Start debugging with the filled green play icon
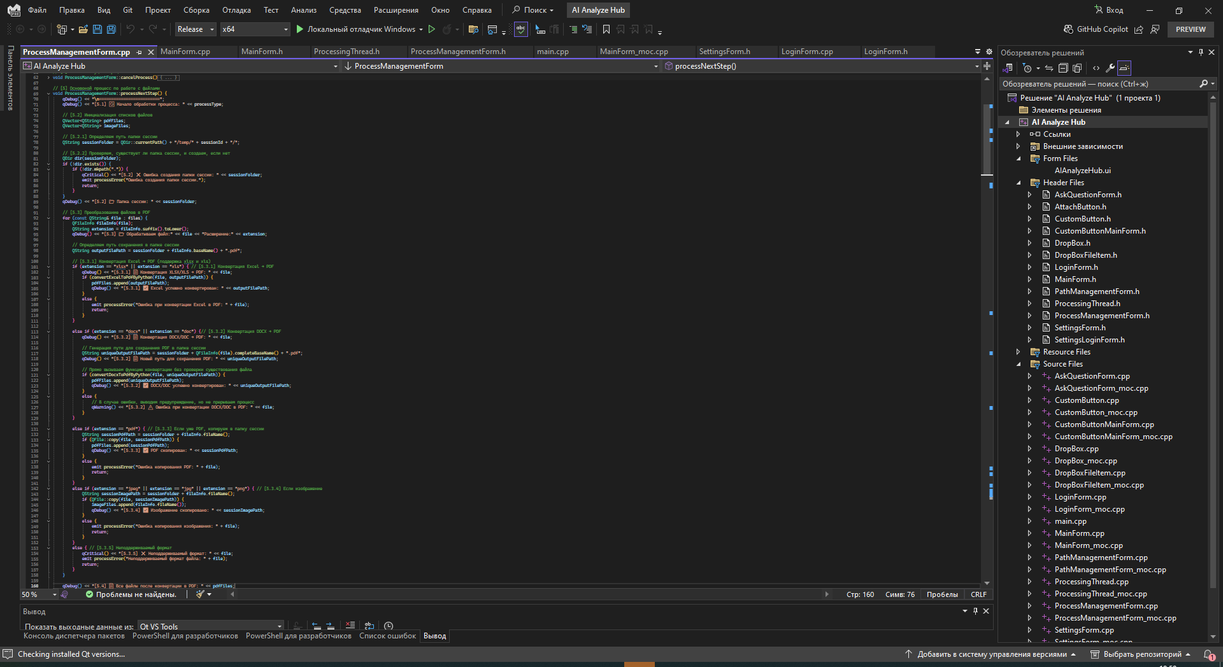The height and width of the screenshot is (667, 1223). [x=299, y=29]
